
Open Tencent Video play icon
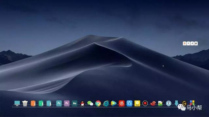(x=114, y=103)
